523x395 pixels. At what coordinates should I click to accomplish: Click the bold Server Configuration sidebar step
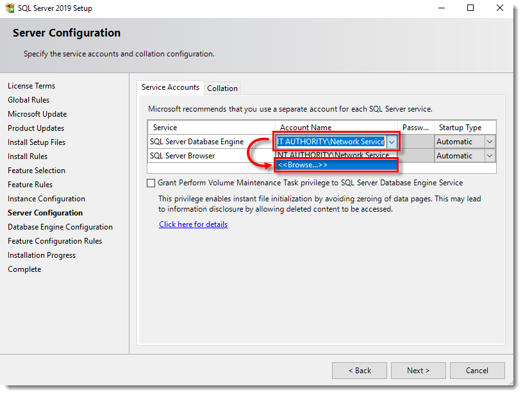pyautogui.click(x=46, y=213)
